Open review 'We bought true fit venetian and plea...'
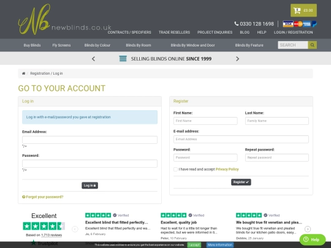 269,222
